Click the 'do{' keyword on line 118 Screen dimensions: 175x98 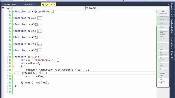coord(22,66)
